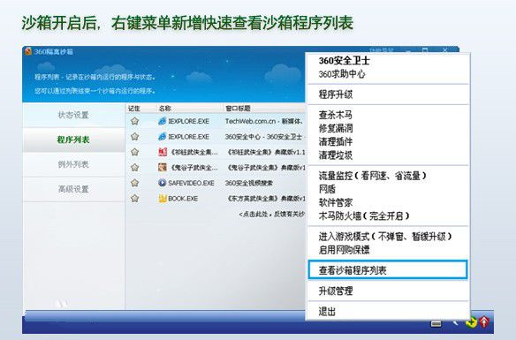Screen dimensions: 516x340
Task: Click the 窗口标题 column header
Action: (238, 108)
